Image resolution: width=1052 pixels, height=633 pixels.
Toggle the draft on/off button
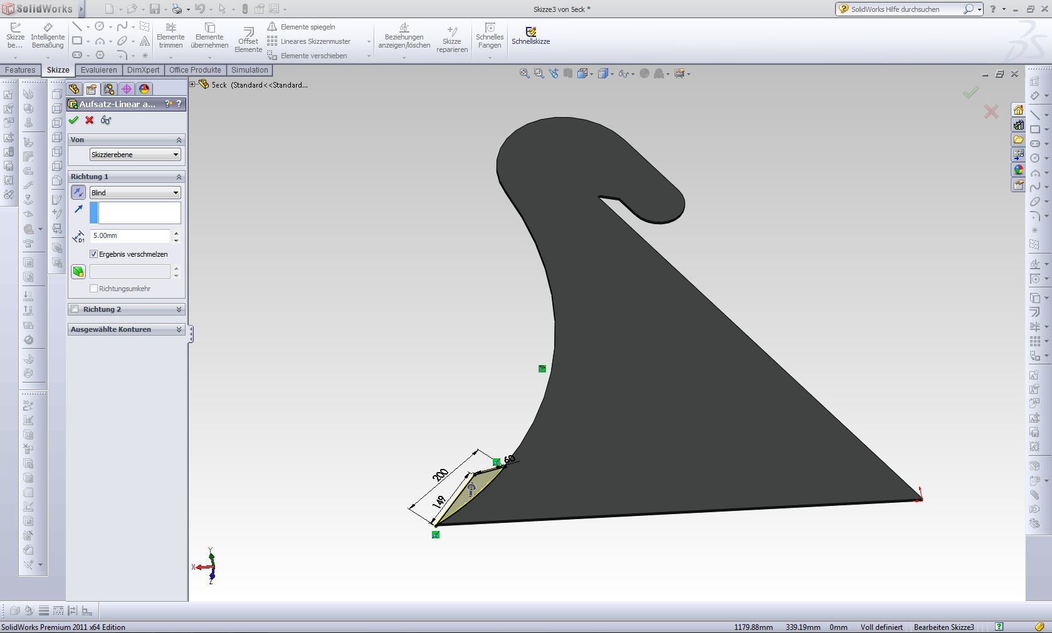tap(78, 272)
